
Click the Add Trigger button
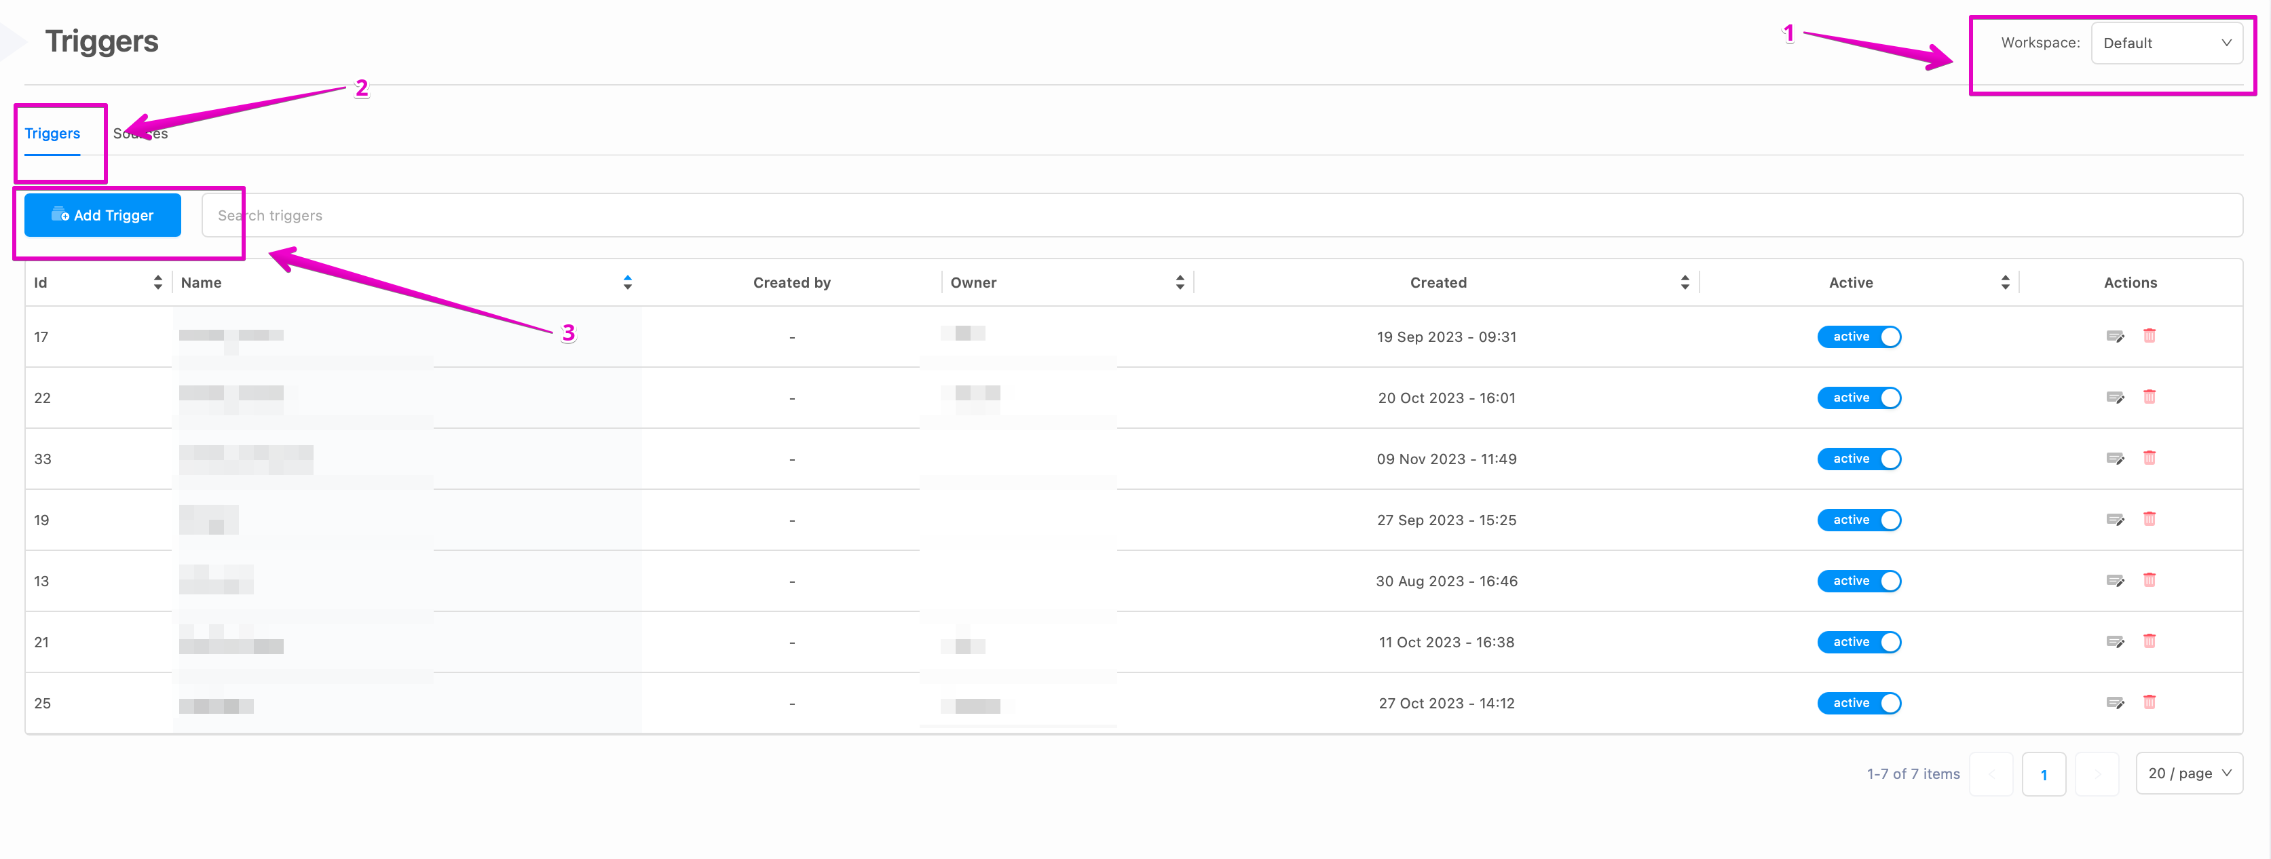pos(103,215)
